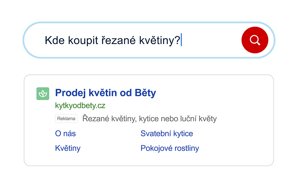The image size is (298, 188).
Task: Open the 'Svatební kytice' sitelink
Action: click(166, 133)
